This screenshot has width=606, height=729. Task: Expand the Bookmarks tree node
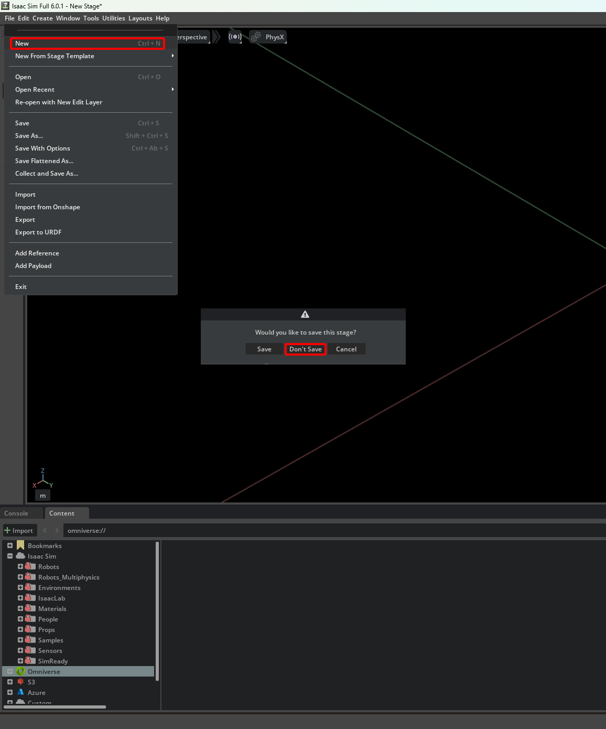[x=10, y=545]
